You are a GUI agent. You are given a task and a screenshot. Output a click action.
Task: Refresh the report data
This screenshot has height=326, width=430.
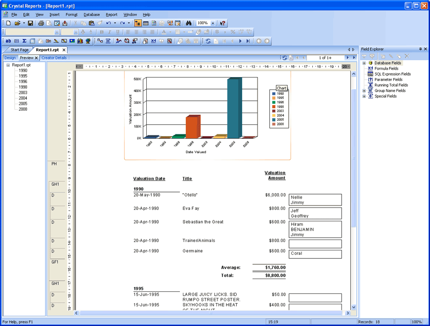[208, 41]
